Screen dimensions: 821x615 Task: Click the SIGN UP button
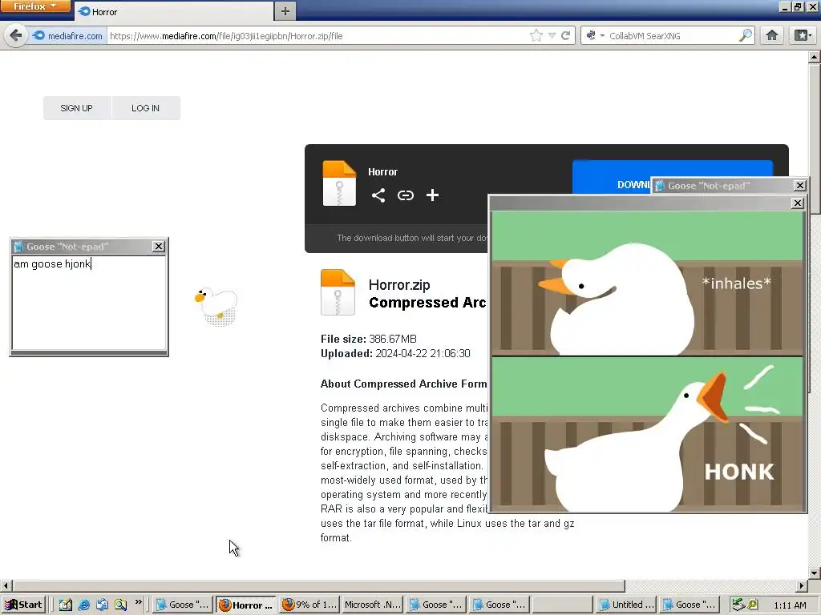pos(76,108)
